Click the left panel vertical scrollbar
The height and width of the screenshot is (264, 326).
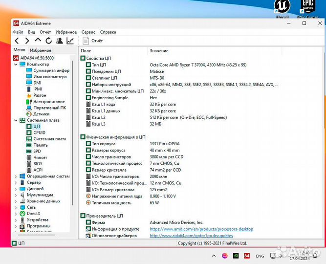click(x=72, y=133)
